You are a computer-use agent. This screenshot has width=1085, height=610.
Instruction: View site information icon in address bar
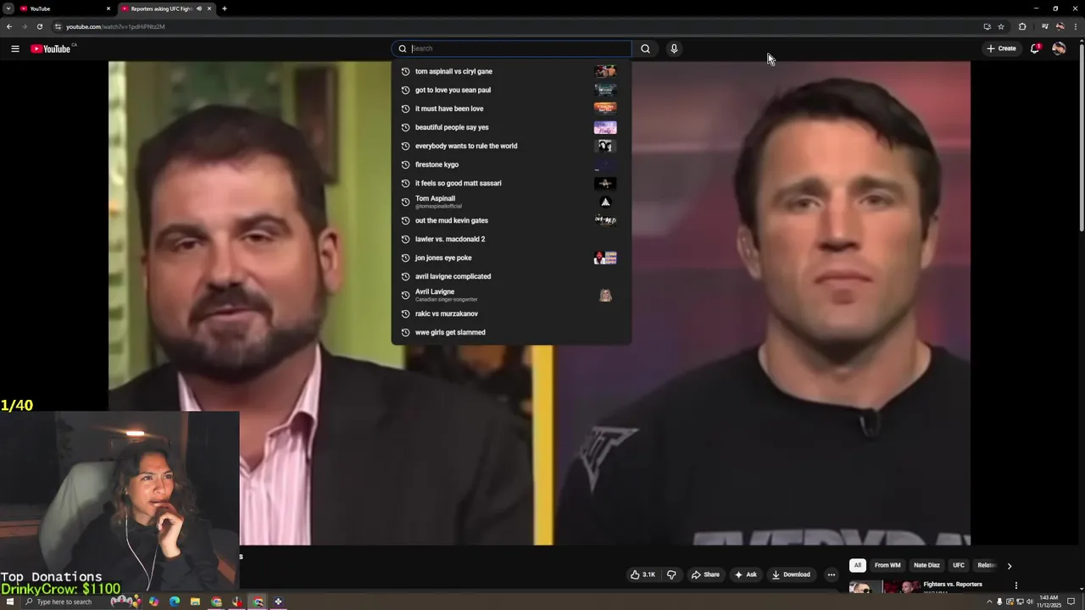[x=58, y=26]
